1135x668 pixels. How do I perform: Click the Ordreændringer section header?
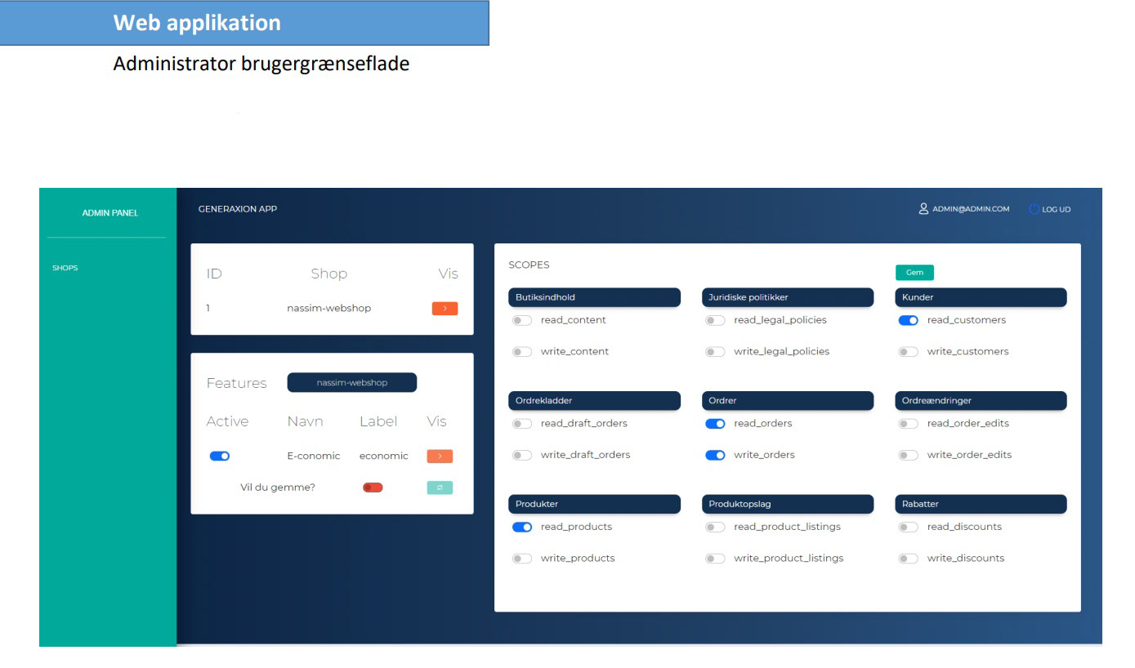(981, 401)
